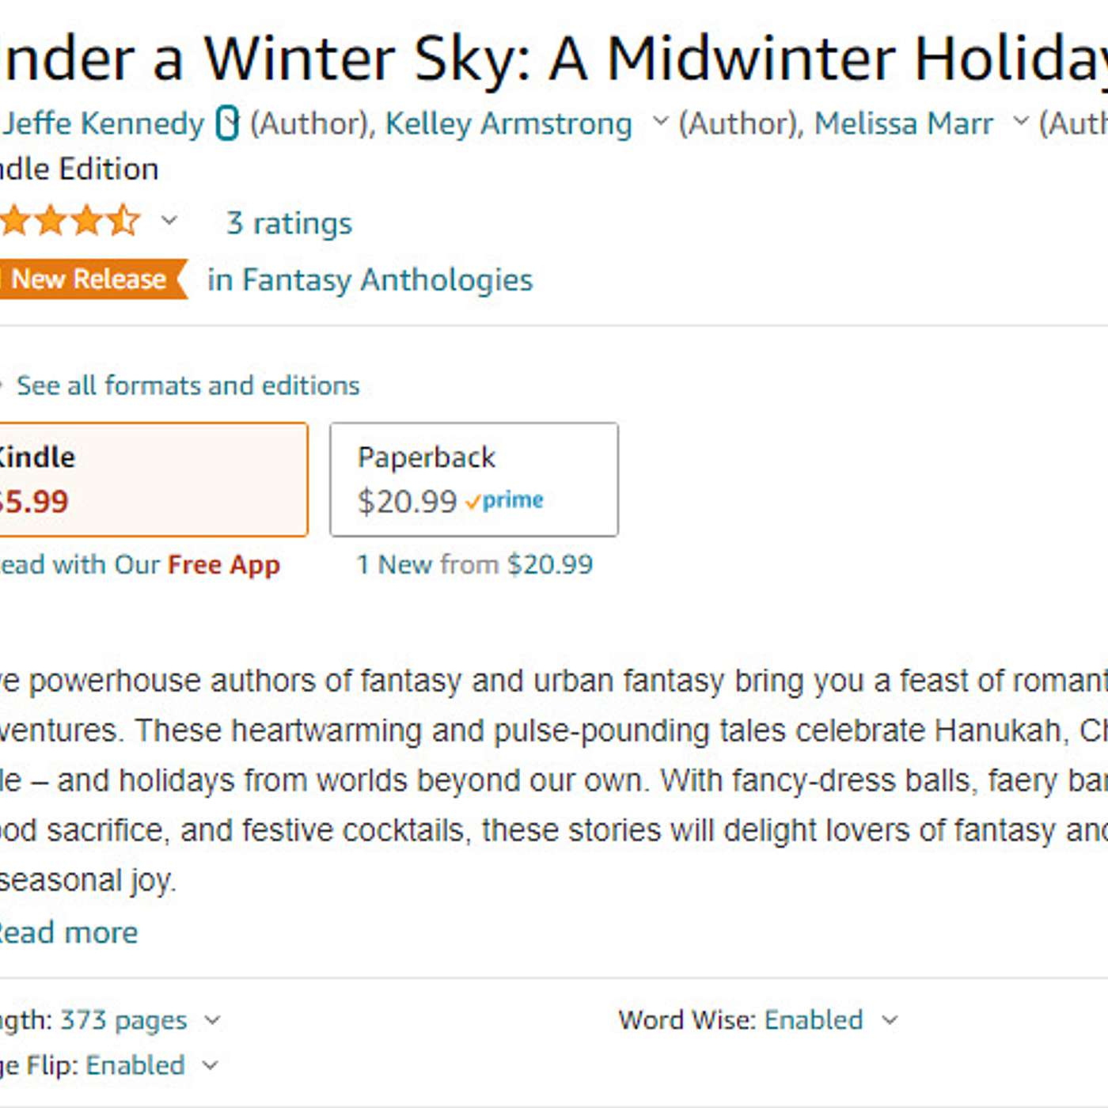Open the Melissa Marr author dropdown arrow
1108x1108 pixels.
click(x=1021, y=122)
